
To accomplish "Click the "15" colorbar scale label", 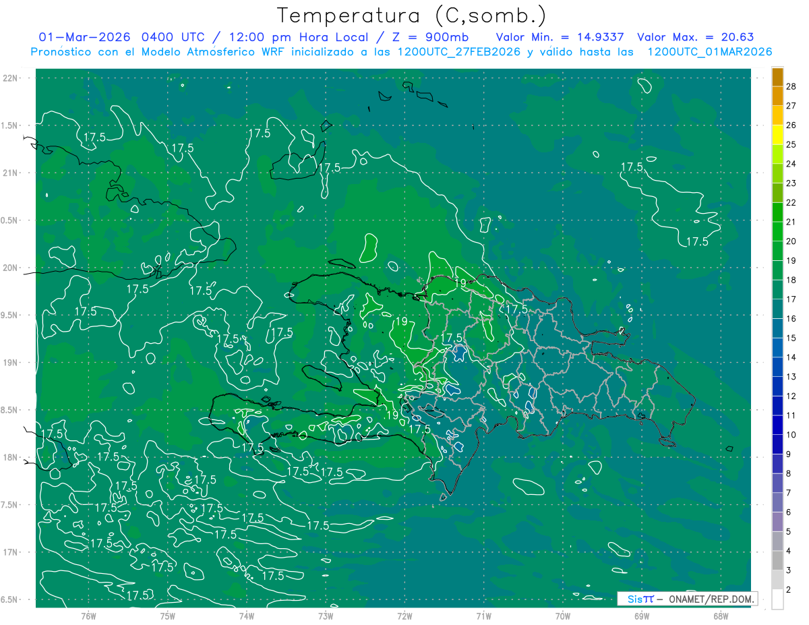I will [x=791, y=338].
